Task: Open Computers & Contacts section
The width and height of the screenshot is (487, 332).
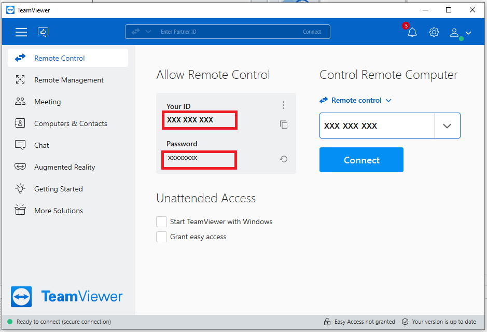Action: coord(71,123)
